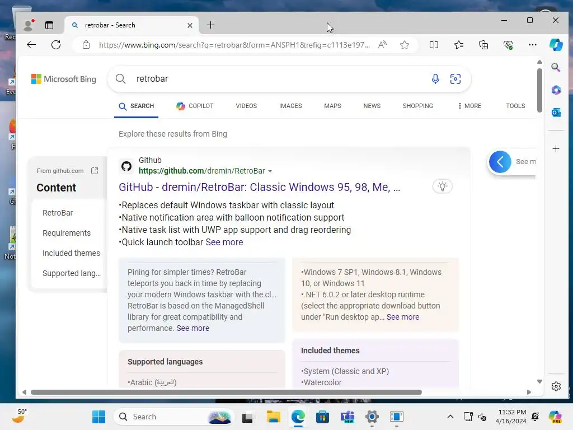This screenshot has height=430, width=573.
Task: Activate Read aloud icon in address bar
Action: point(382,45)
